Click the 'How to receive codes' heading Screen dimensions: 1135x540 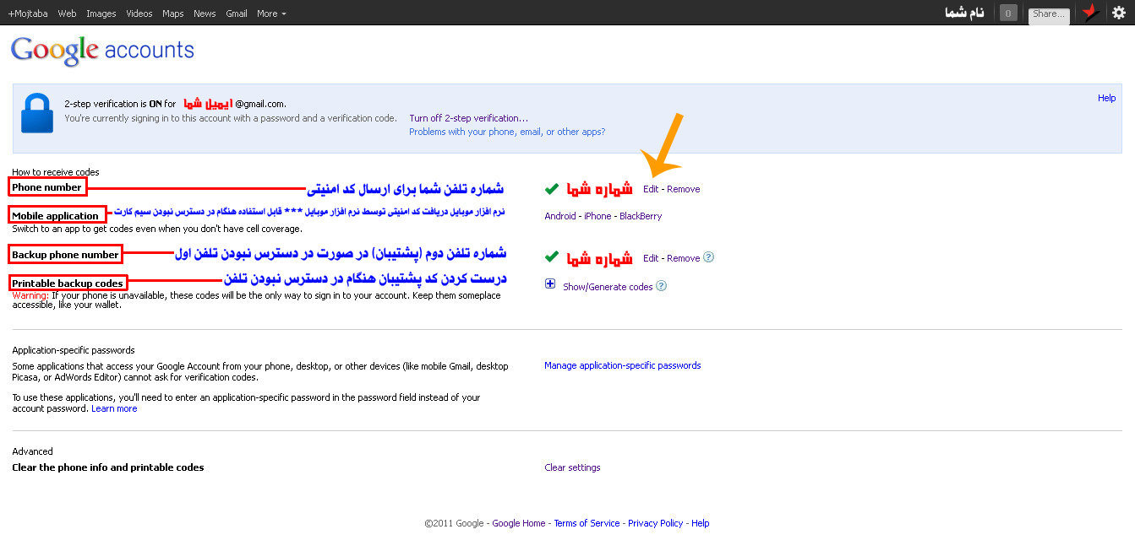56,172
